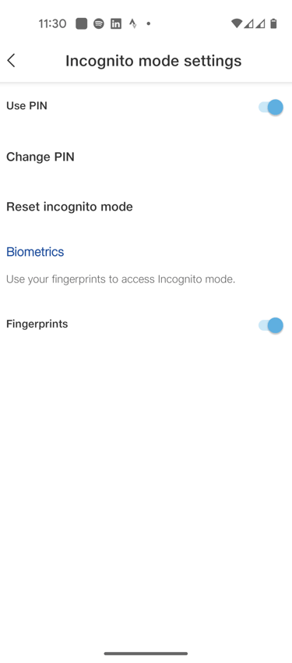The image size is (292, 663).
Task: Go back using the top-left arrow
Action: pyautogui.click(x=12, y=61)
